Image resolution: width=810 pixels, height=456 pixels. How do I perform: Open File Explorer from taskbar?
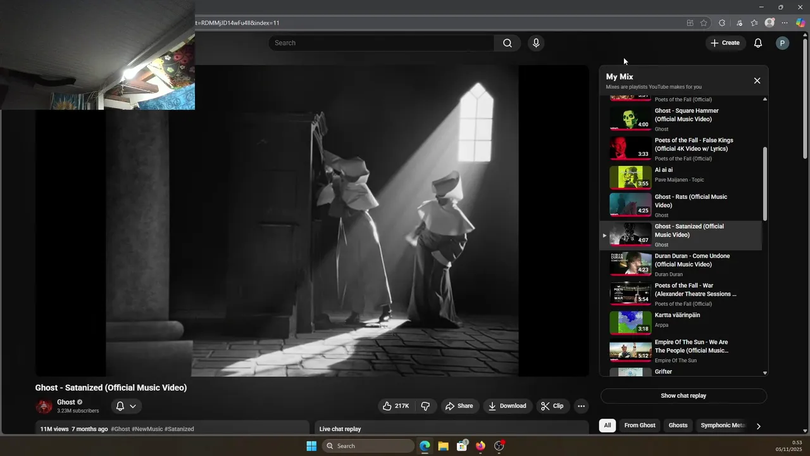pos(443,446)
